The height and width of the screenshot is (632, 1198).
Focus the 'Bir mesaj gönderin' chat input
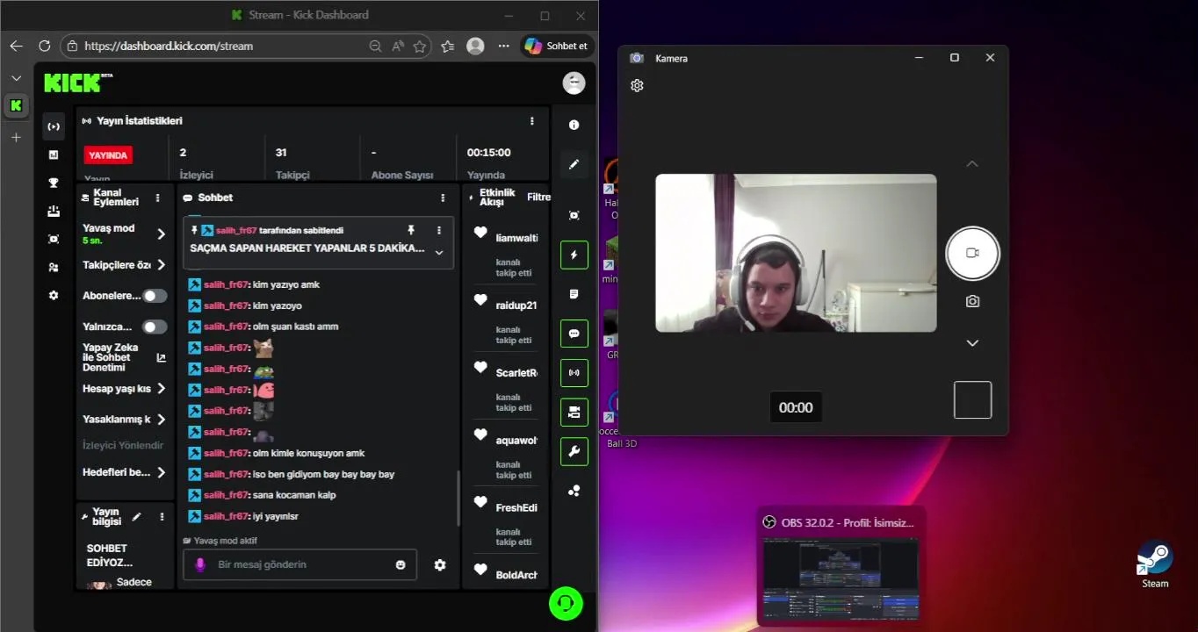pyautogui.click(x=299, y=564)
